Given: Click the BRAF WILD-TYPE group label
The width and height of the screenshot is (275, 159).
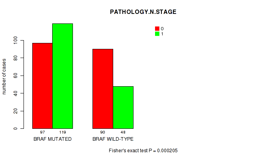Looking at the screenshot, I should [x=113, y=139].
